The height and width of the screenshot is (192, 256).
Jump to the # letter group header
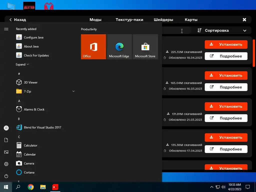click(19, 74)
